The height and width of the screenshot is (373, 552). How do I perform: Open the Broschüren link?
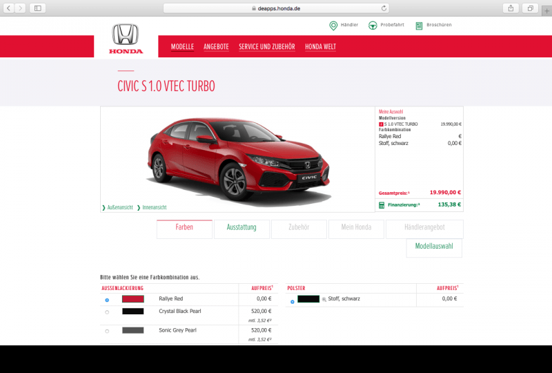click(439, 25)
